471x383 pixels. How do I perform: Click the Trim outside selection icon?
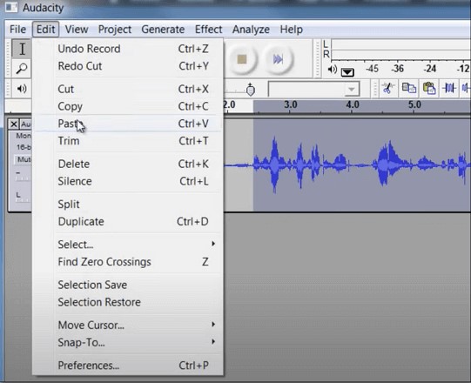coord(449,89)
